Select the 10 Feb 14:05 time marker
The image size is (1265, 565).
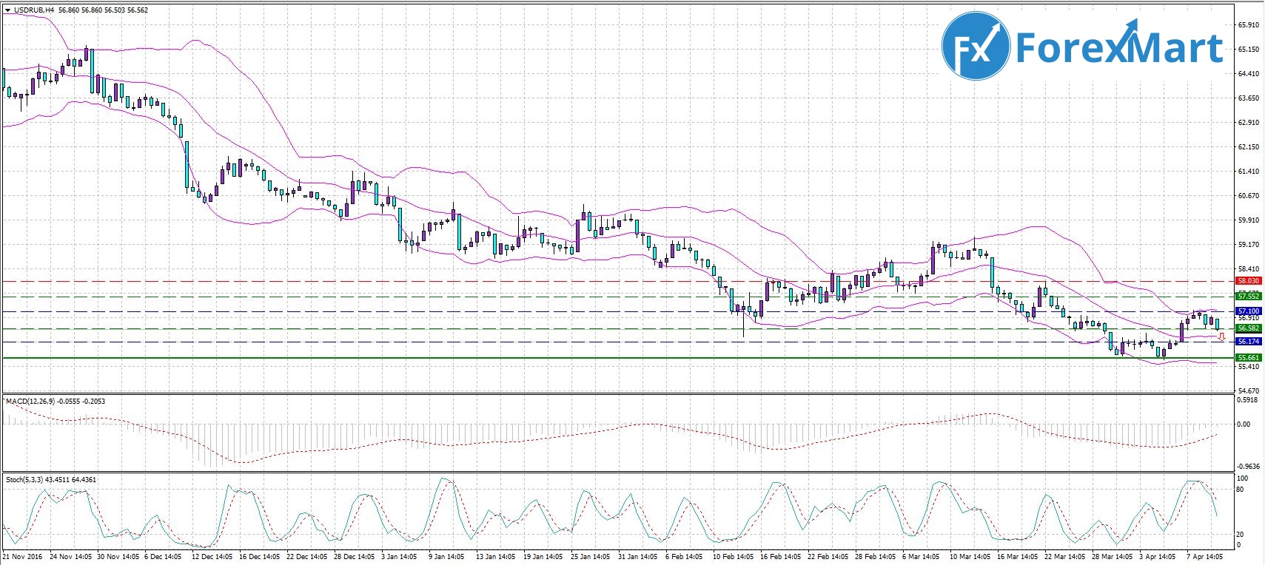coord(733,556)
